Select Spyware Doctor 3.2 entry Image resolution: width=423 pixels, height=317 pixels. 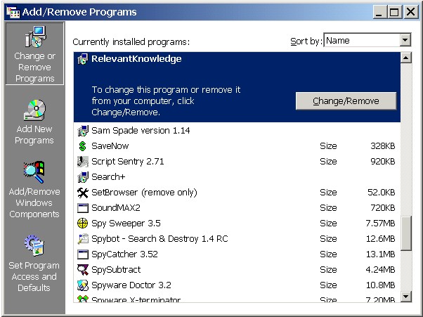(237, 285)
